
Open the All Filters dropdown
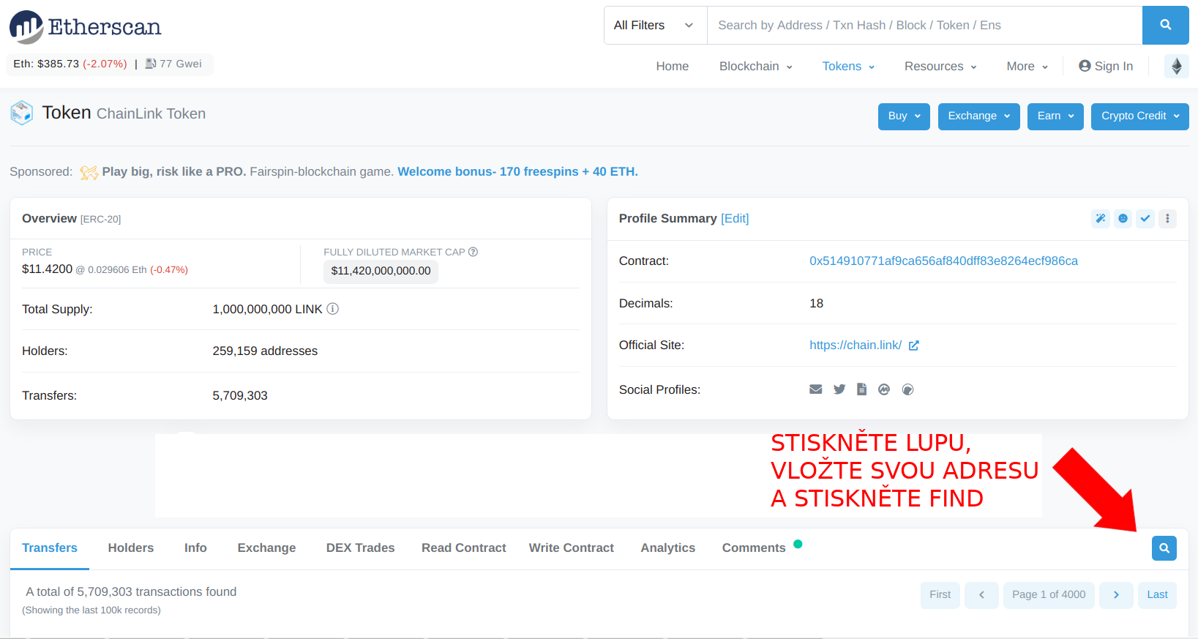pyautogui.click(x=654, y=25)
